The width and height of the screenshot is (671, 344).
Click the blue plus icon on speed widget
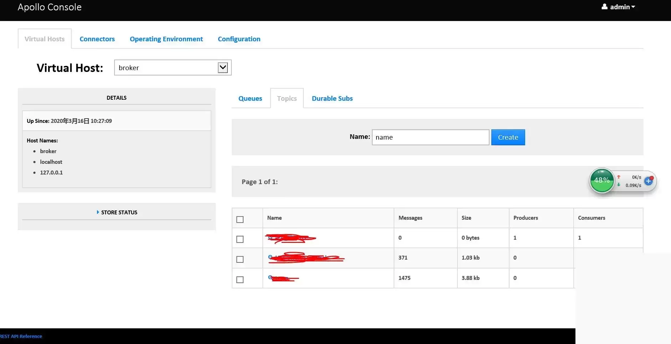649,181
